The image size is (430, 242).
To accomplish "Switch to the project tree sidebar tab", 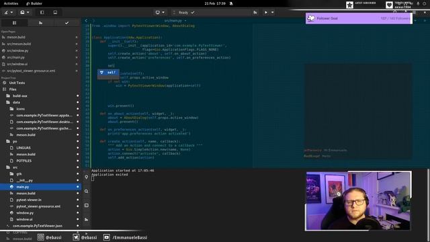I will [x=14, y=23].
